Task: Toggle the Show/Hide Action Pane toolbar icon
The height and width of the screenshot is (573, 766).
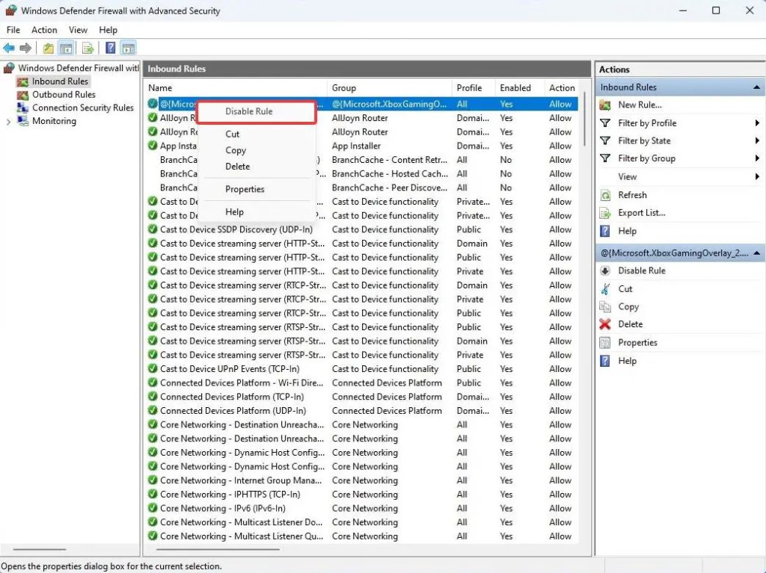Action: [129, 48]
